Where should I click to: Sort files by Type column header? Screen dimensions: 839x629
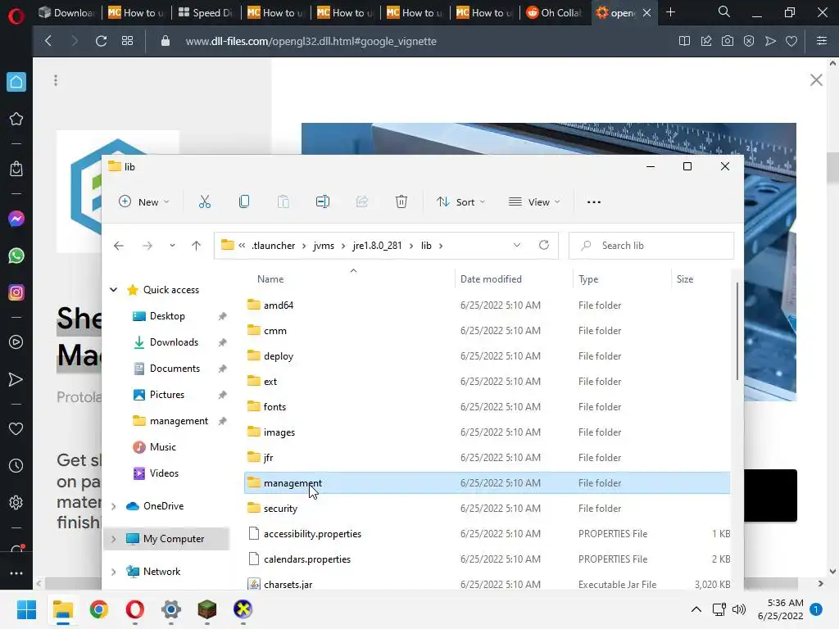click(x=588, y=279)
